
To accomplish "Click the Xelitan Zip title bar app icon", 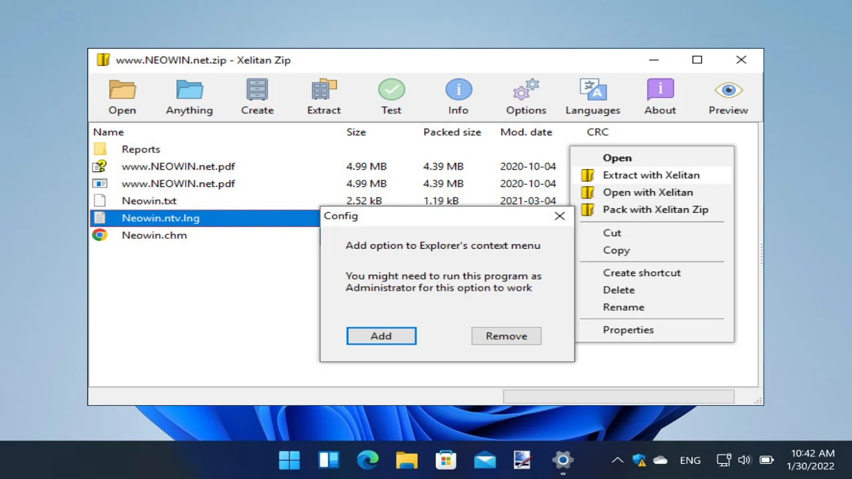I will 103,60.
